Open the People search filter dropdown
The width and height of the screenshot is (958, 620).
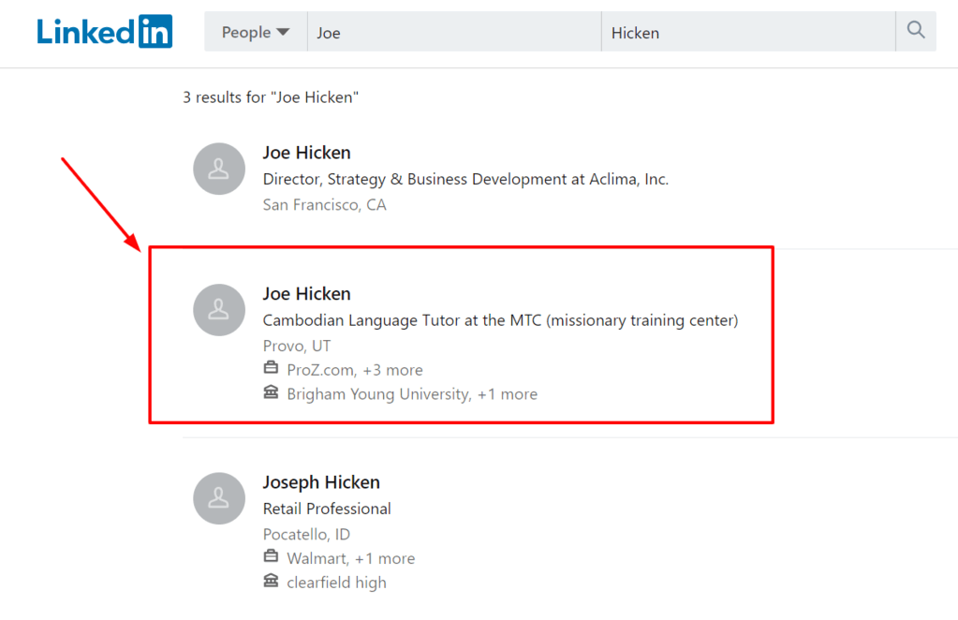click(255, 31)
